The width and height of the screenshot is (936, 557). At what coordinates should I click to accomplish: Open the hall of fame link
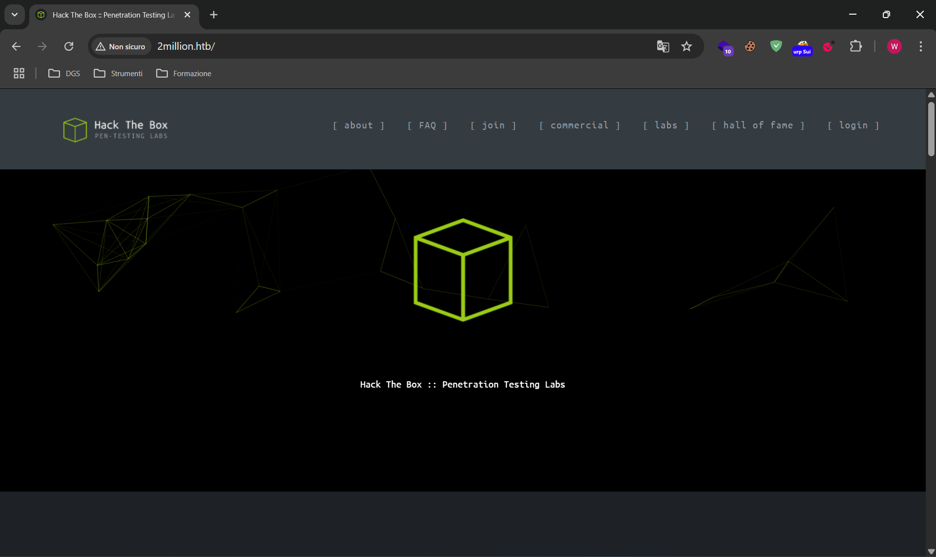[x=758, y=125]
